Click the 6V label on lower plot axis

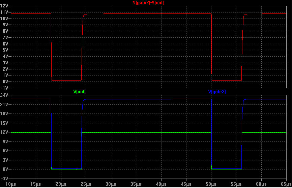click(x=5, y=151)
